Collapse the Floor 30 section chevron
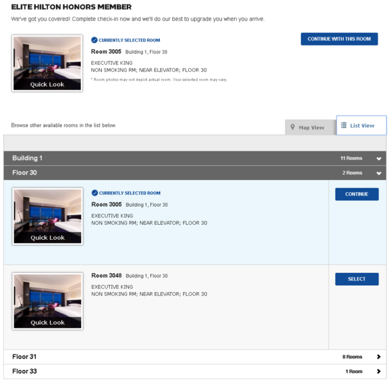The height and width of the screenshot is (382, 390). 379,173
